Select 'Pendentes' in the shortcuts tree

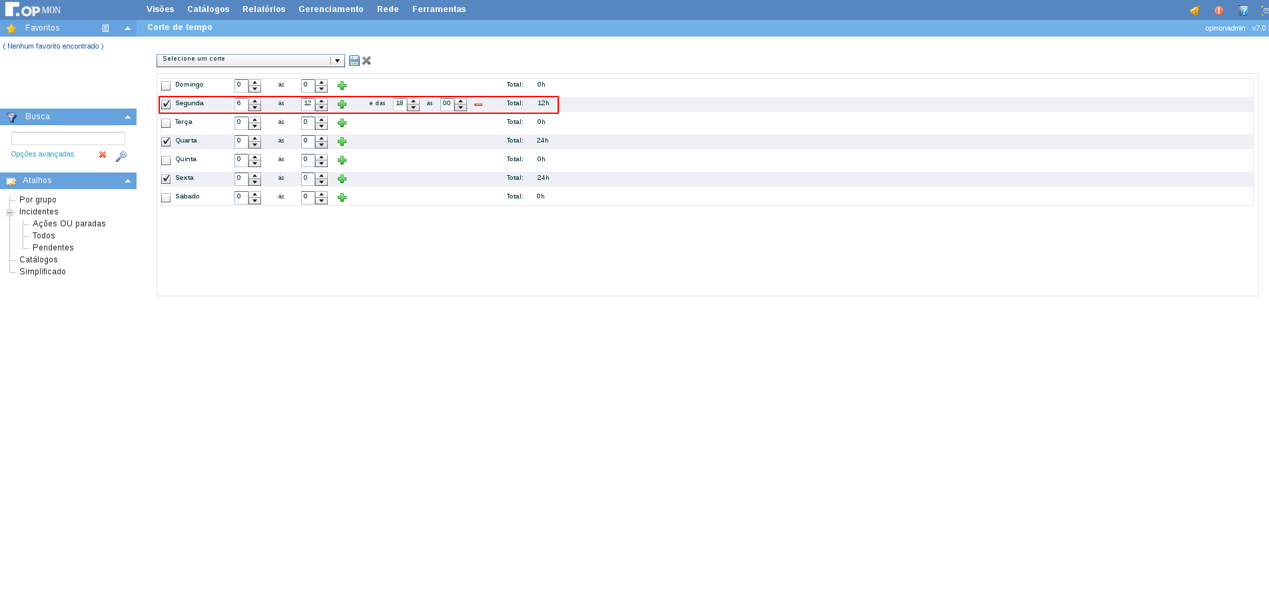click(x=53, y=248)
